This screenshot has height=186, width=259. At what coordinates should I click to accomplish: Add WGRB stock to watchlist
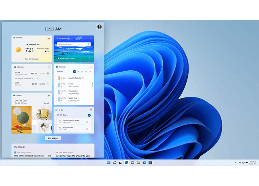point(48,74)
